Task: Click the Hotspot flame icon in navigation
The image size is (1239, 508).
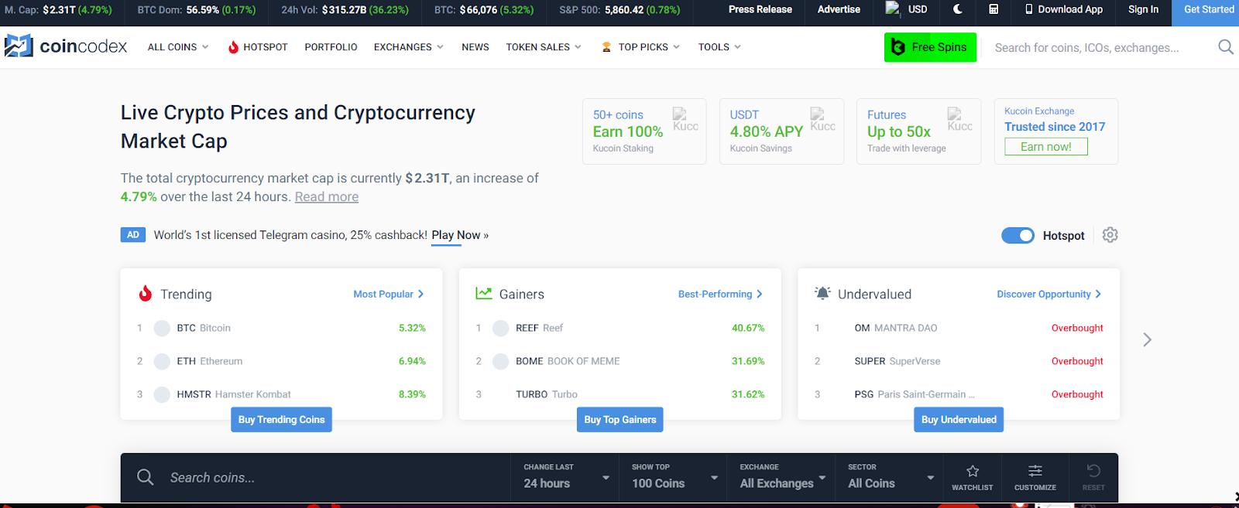Action: pyautogui.click(x=233, y=47)
